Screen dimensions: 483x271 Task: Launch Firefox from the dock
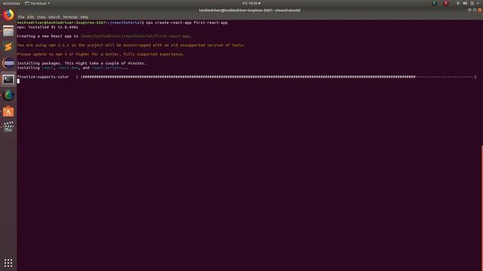[x=8, y=15]
